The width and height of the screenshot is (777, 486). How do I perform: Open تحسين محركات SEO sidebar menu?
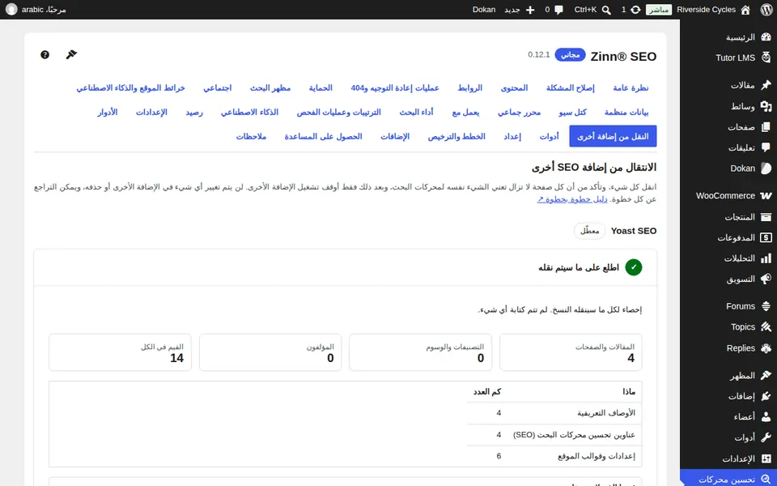click(728, 479)
